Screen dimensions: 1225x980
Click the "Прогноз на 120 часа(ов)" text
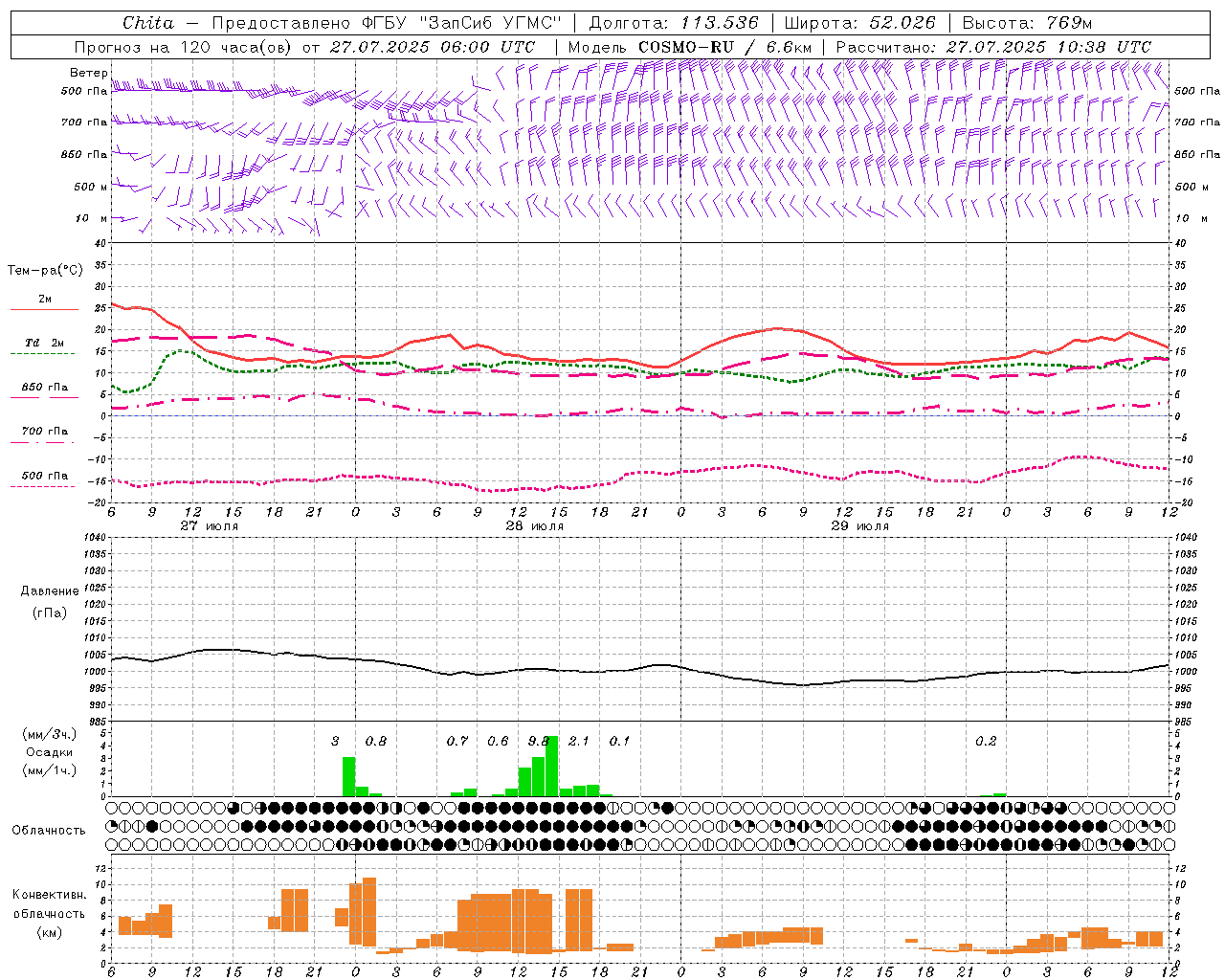click(x=184, y=47)
